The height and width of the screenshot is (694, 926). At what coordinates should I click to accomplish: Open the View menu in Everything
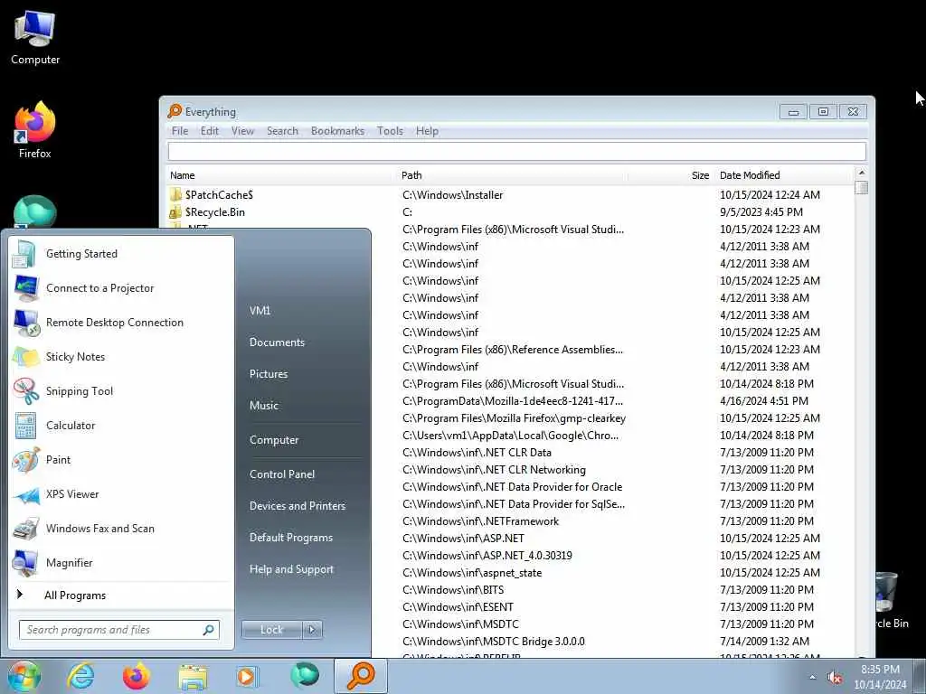(242, 131)
